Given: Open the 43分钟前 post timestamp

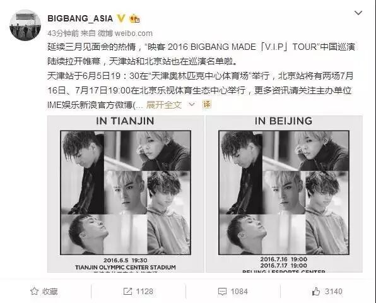Looking at the screenshot, I should pos(63,33).
